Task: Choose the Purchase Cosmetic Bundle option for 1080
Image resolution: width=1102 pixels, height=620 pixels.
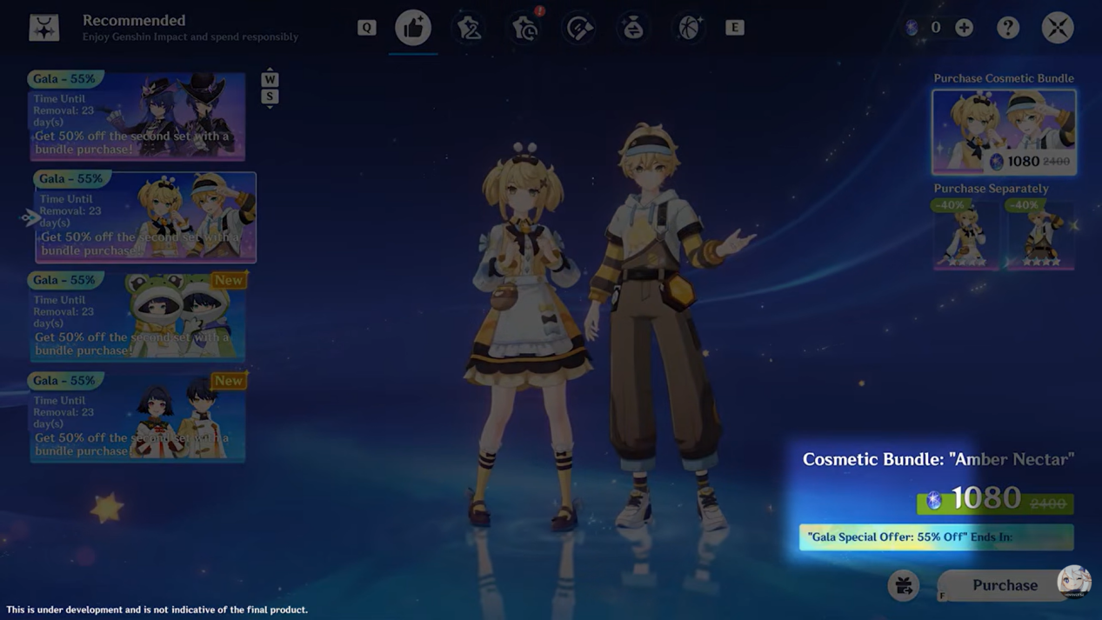Action: pos(1004,132)
